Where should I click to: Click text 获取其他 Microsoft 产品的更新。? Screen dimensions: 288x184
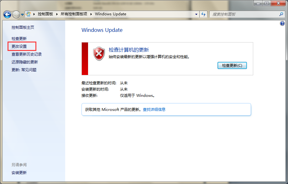[114, 109]
